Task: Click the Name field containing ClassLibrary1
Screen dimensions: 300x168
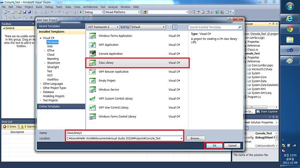Action: 124,133
